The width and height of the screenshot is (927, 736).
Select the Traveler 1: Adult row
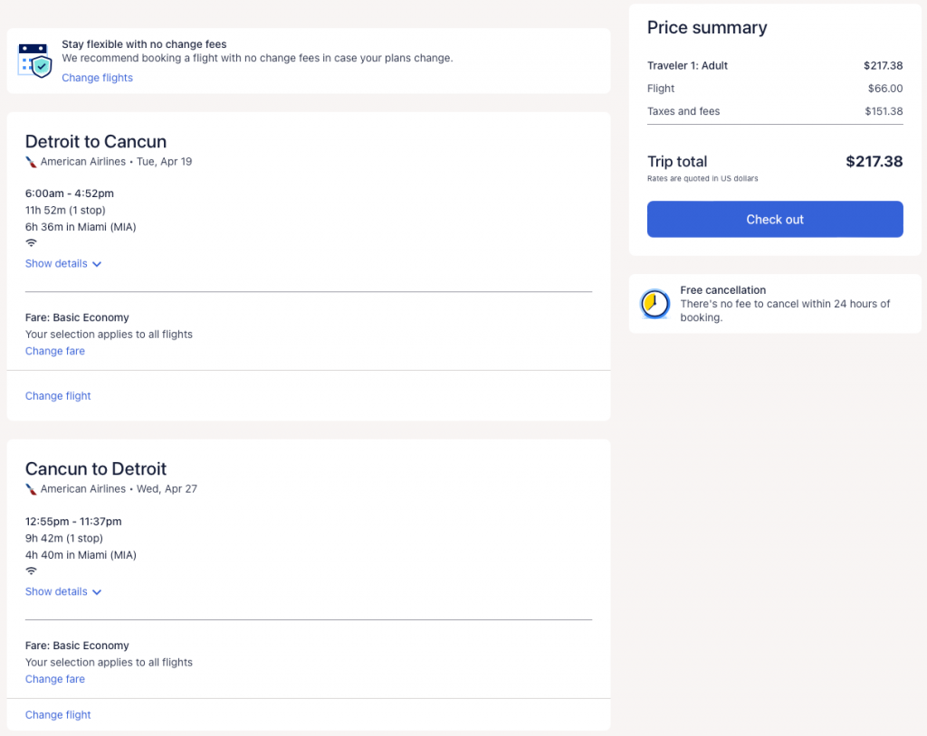[687, 66]
